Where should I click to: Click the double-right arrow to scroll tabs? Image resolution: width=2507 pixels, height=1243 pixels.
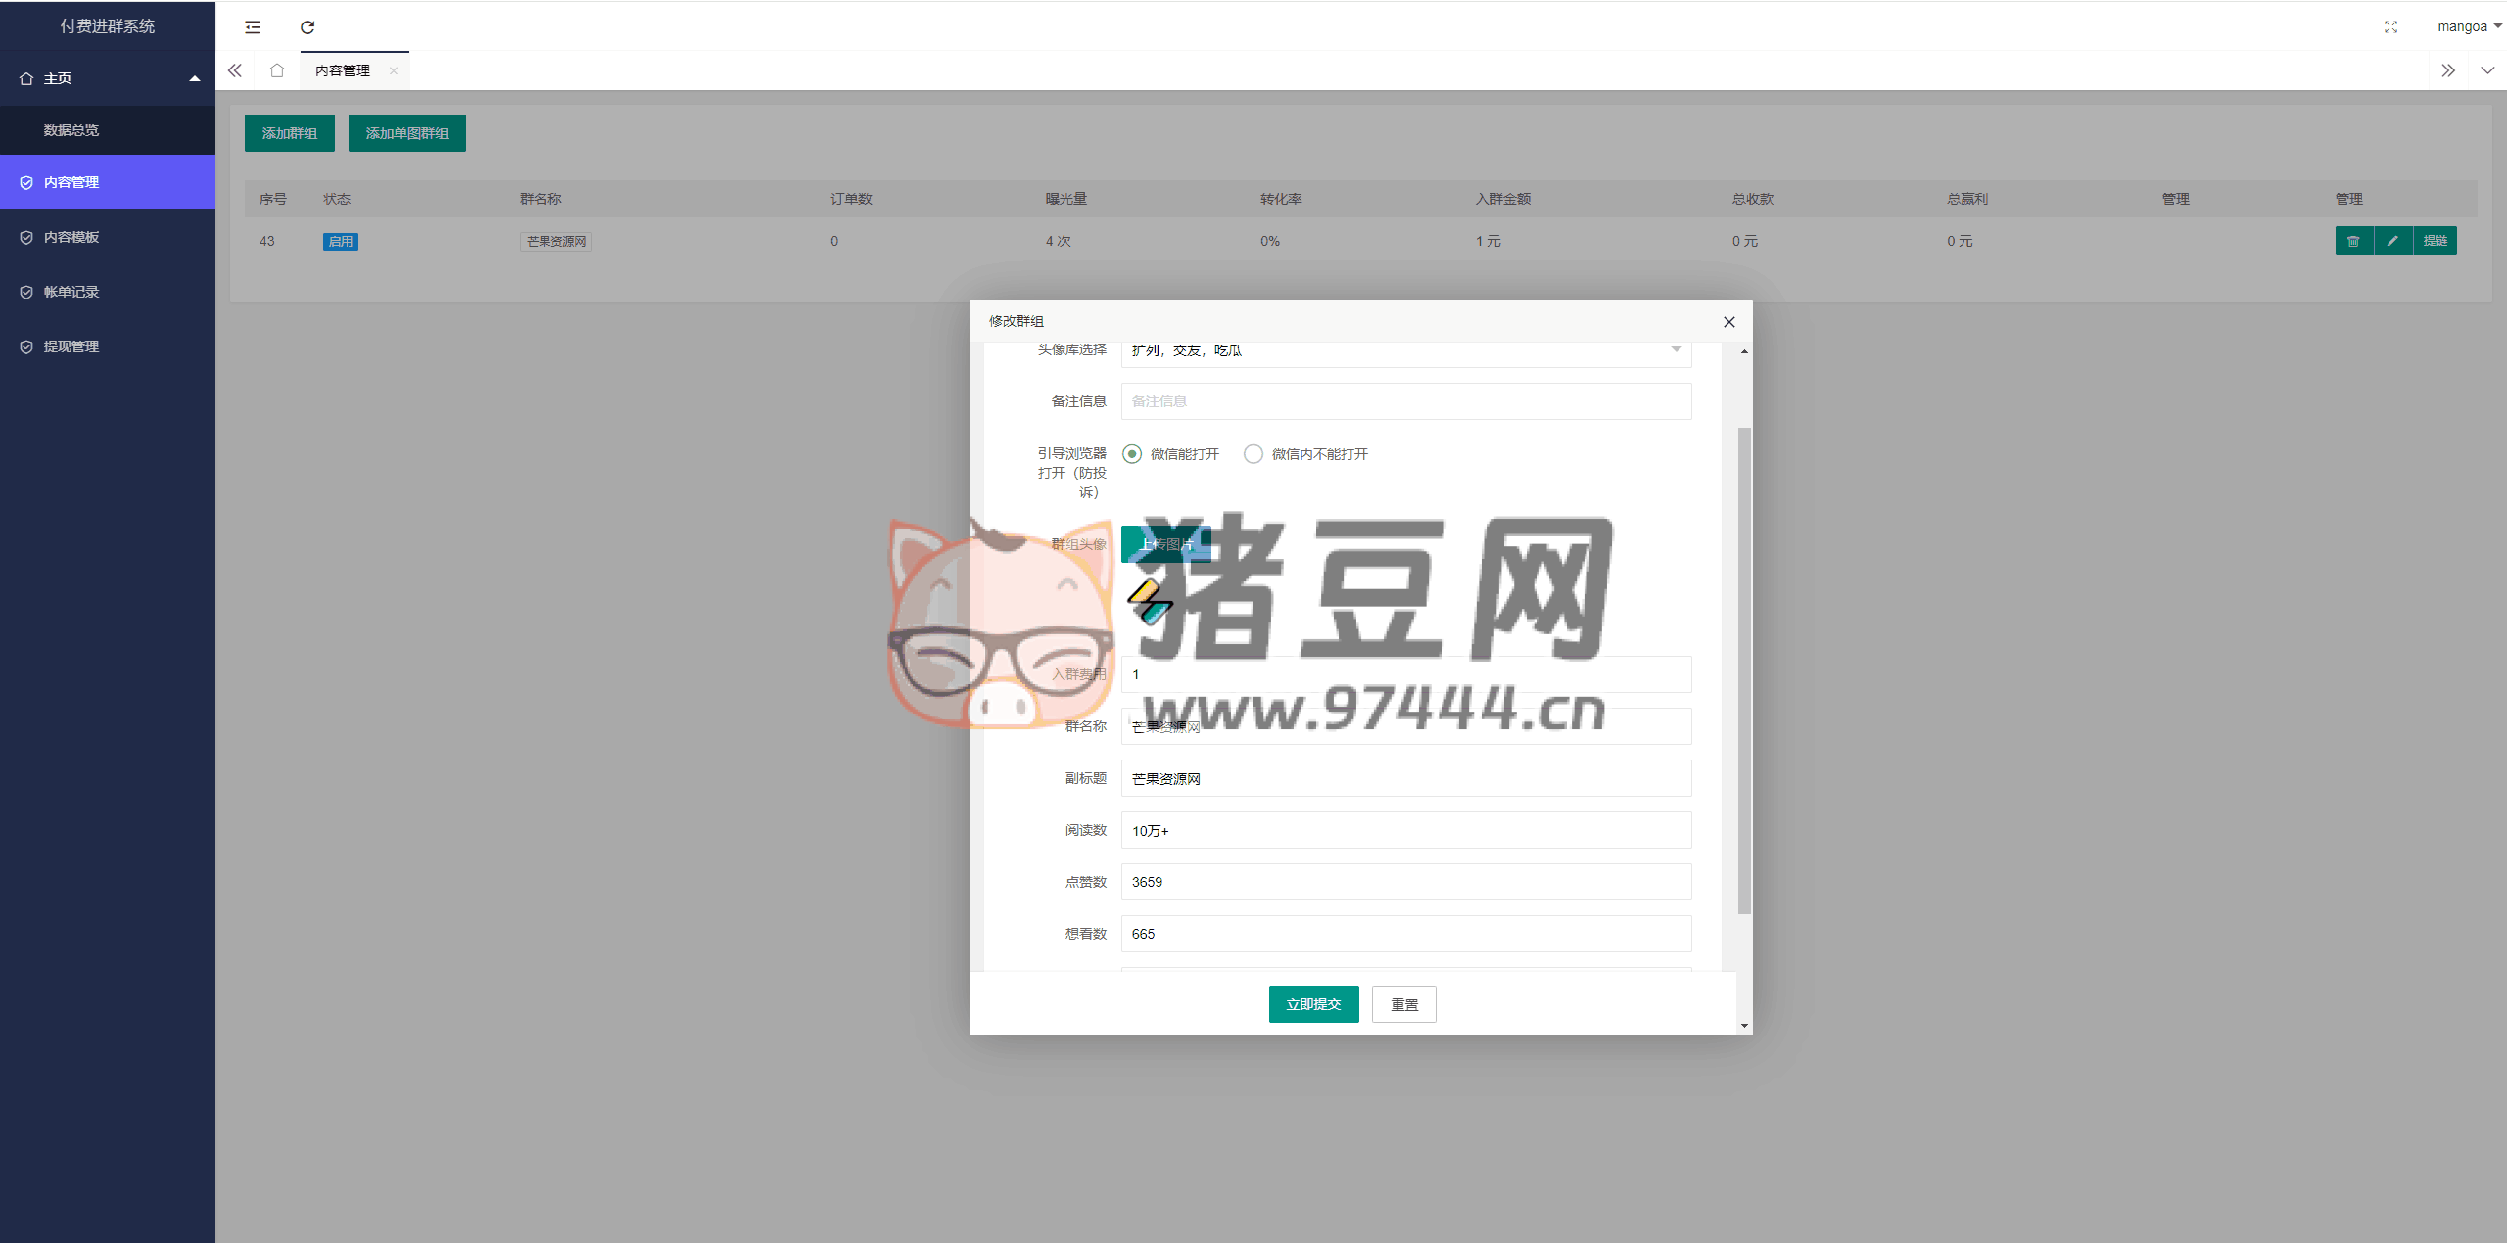[x=2447, y=70]
